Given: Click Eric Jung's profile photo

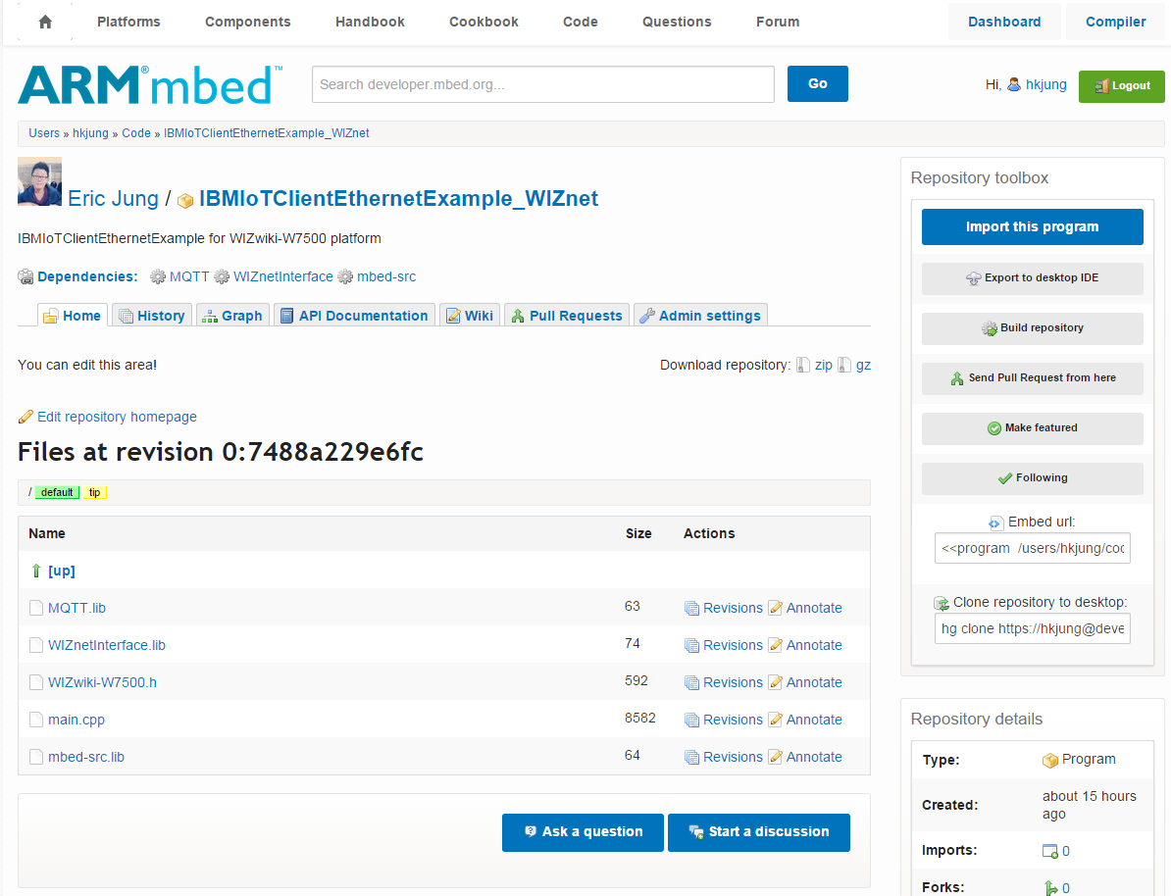Looking at the screenshot, I should (x=39, y=181).
